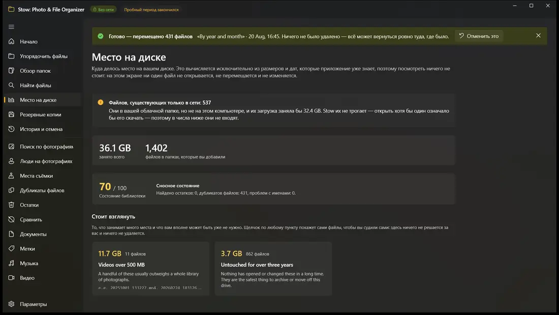
Task: Click the Сносное состояние status text
Action: pos(177,186)
